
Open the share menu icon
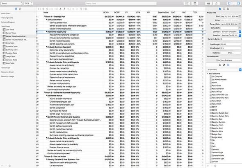[x=217, y=3]
